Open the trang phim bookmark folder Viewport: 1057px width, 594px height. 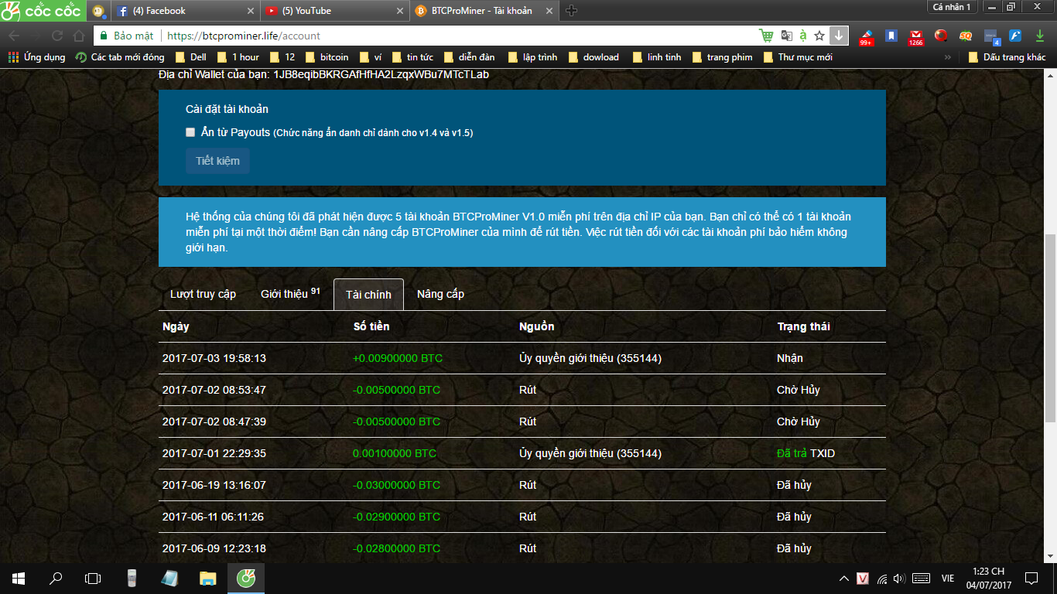click(x=722, y=57)
